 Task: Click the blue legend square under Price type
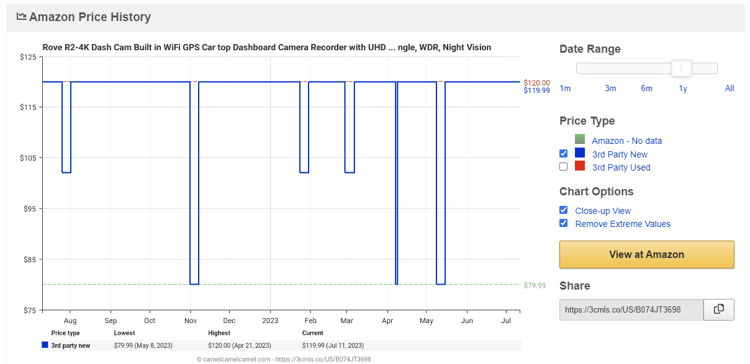45,345
